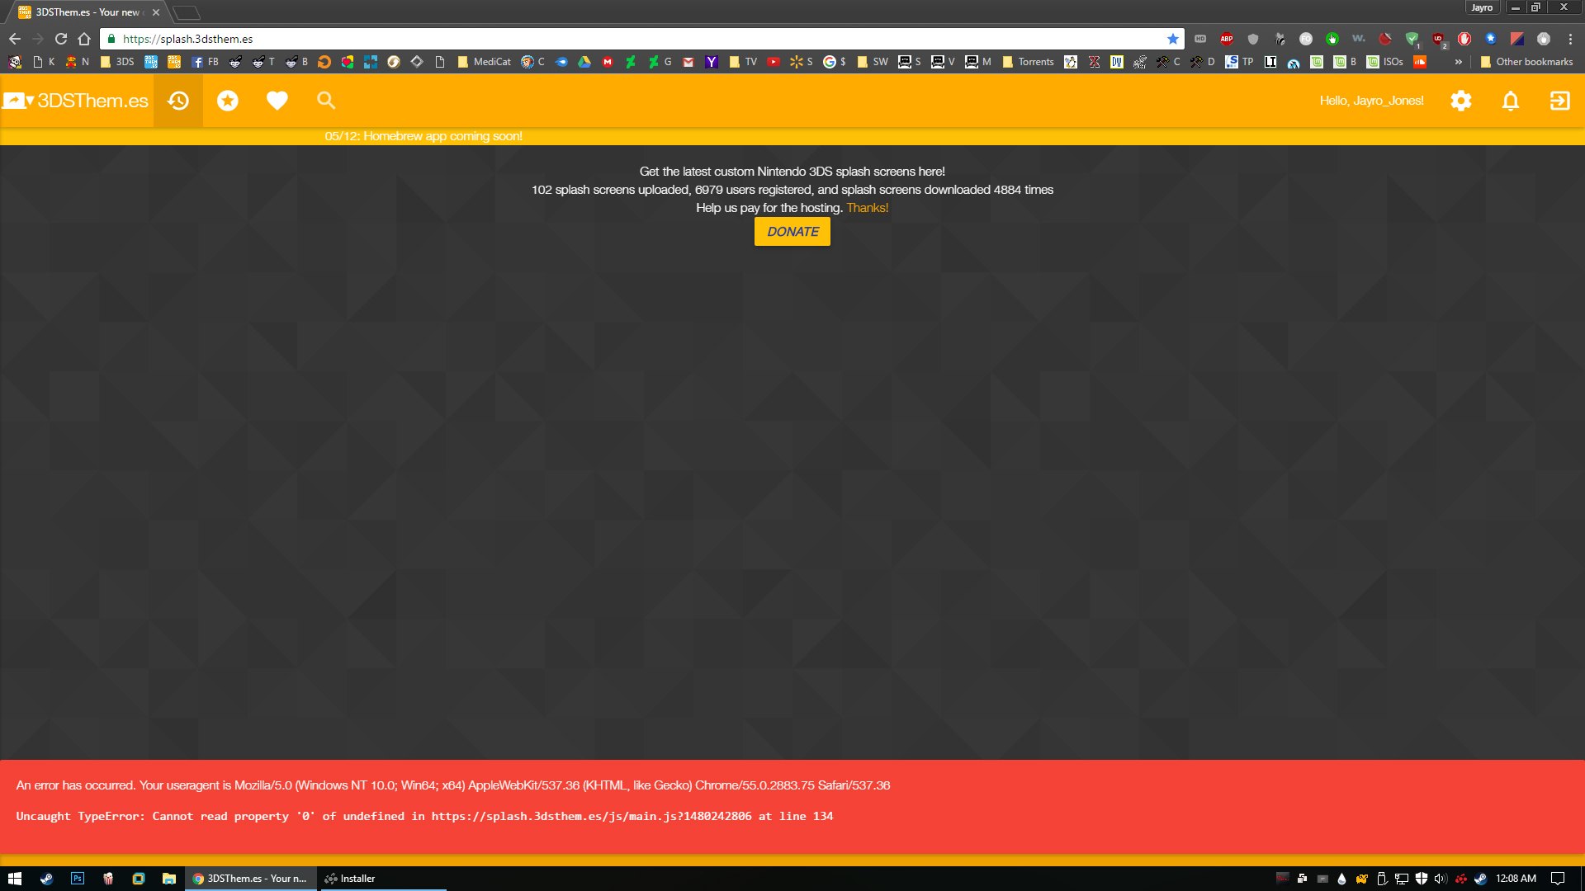Open the Torrents bookmarks folder
The height and width of the screenshot is (891, 1585).
[1028, 62]
